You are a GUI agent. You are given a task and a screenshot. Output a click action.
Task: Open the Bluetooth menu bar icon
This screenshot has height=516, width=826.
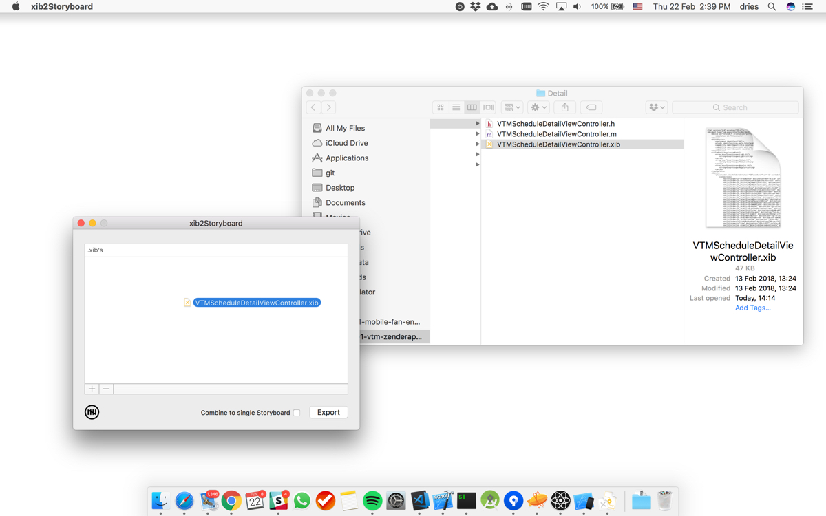[509, 6]
